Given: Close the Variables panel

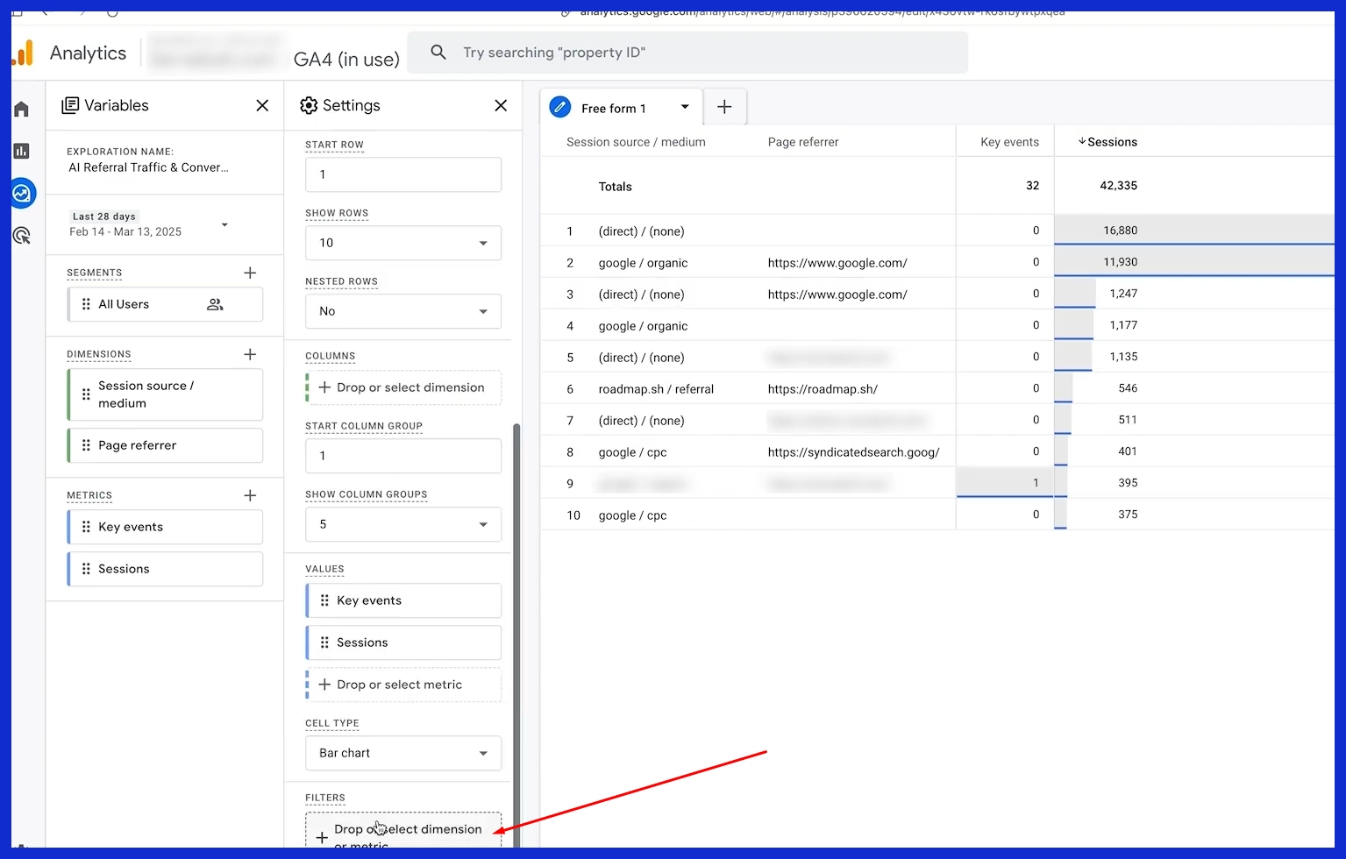Looking at the screenshot, I should click(x=262, y=105).
